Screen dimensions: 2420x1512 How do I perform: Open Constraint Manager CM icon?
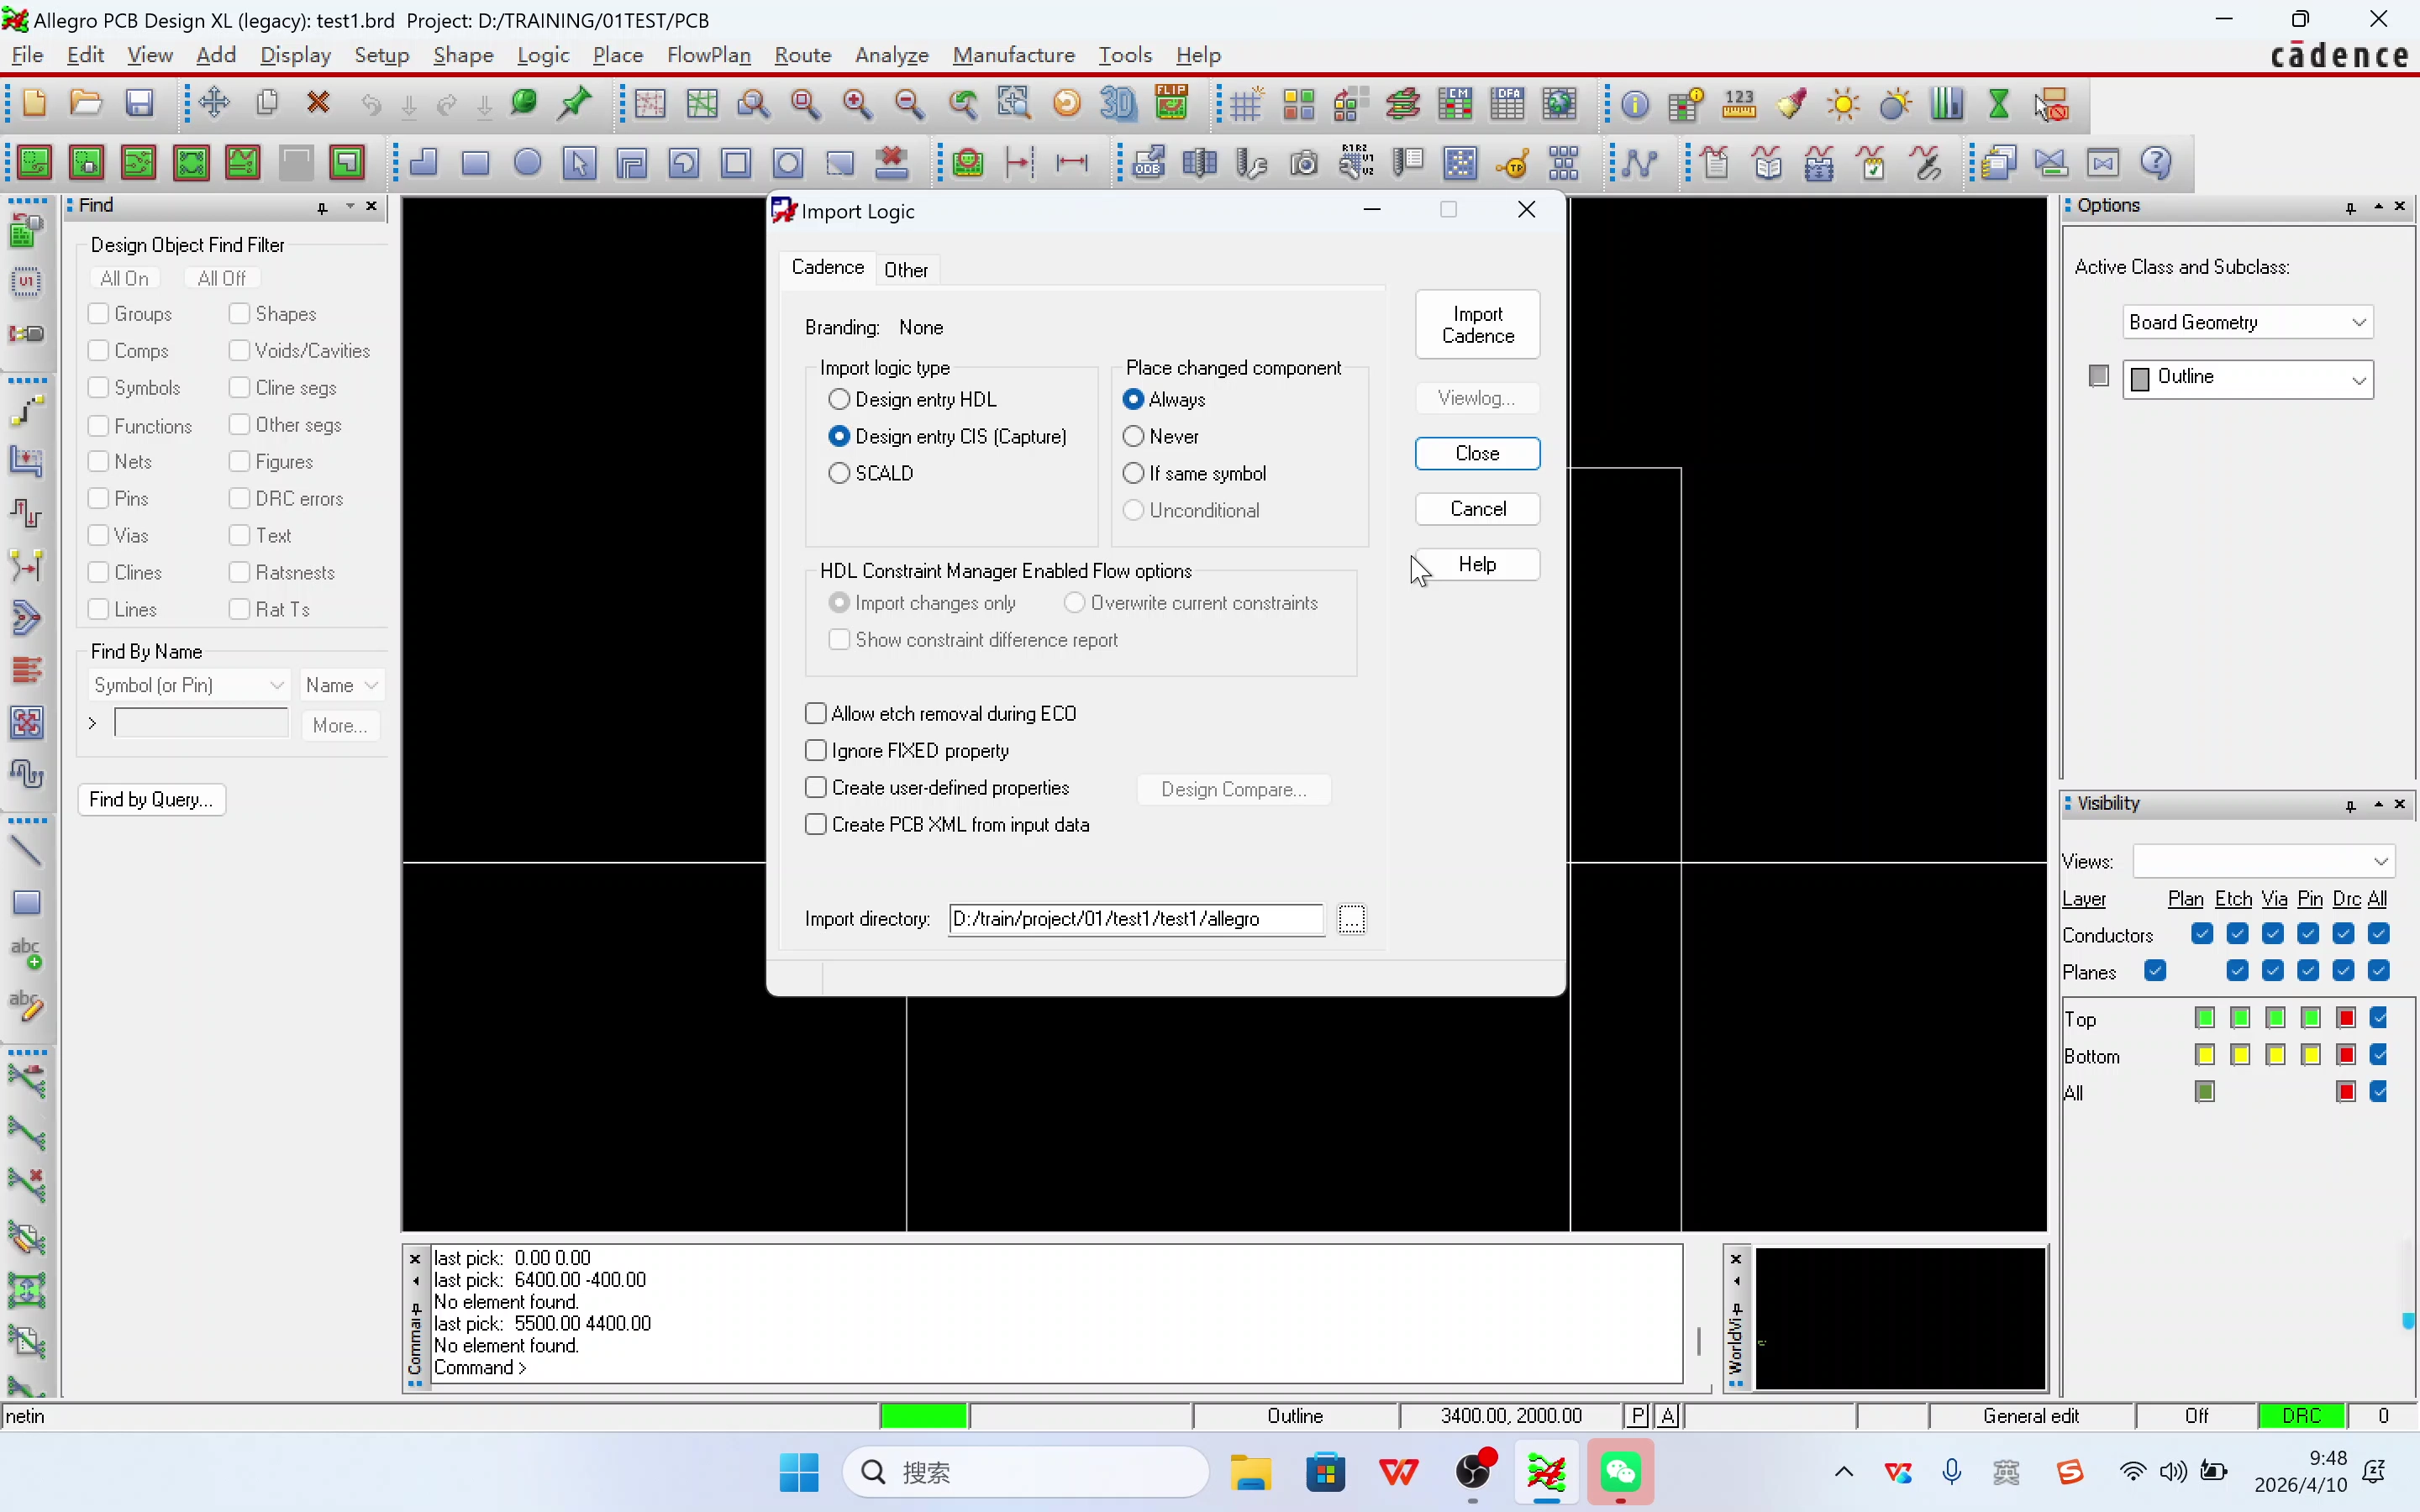[1455, 103]
